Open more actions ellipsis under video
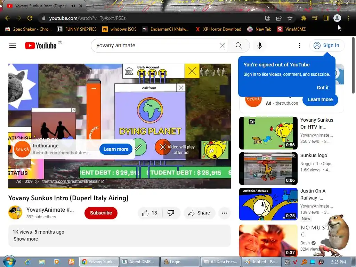The height and width of the screenshot is (267, 356). coord(225,213)
